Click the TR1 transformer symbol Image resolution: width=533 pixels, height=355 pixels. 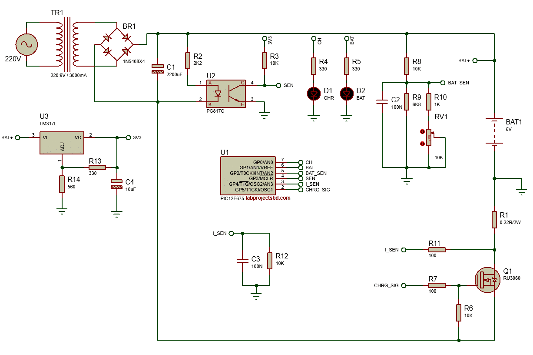point(67,44)
